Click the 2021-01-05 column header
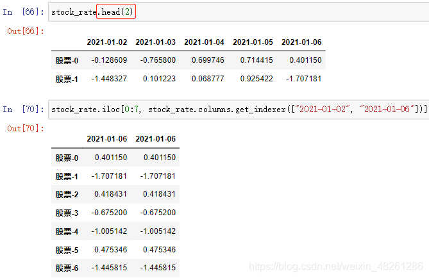Viewport: 429px width, 278px height. click(253, 42)
